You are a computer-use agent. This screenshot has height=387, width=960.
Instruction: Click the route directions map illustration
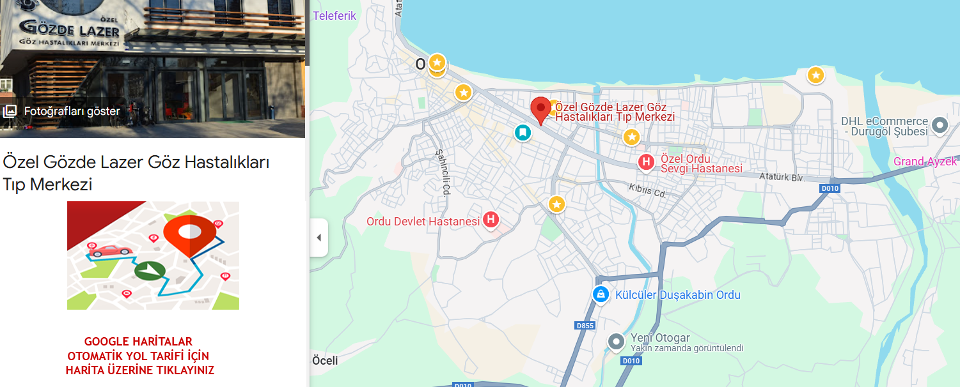tap(153, 255)
